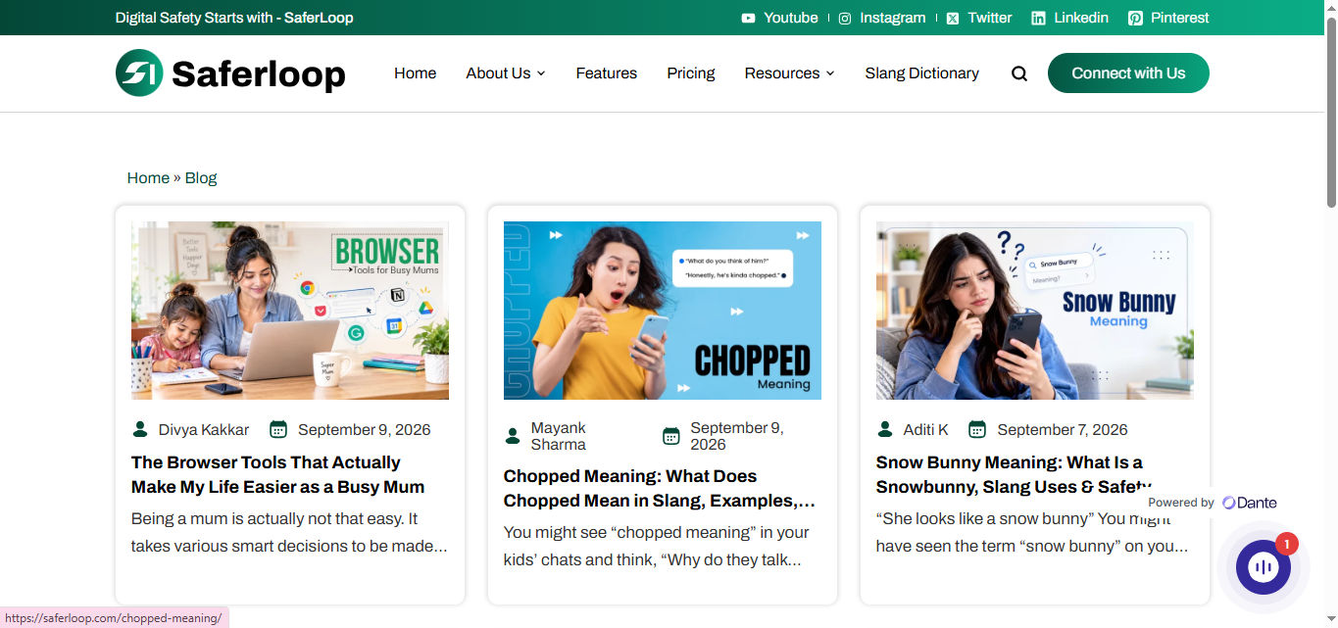
Task: Click the chat notification badge showing 1
Action: (x=1287, y=544)
